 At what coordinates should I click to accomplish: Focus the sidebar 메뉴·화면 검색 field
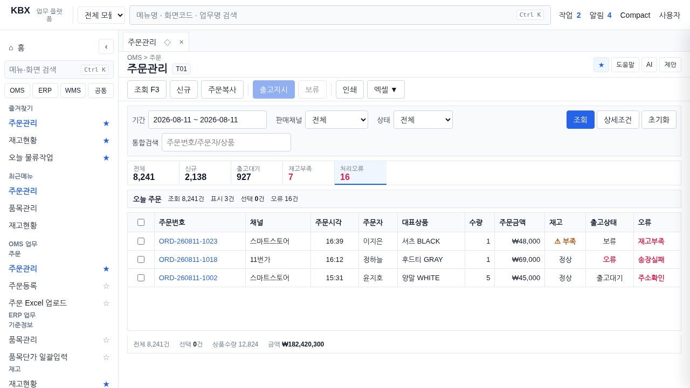(x=59, y=70)
